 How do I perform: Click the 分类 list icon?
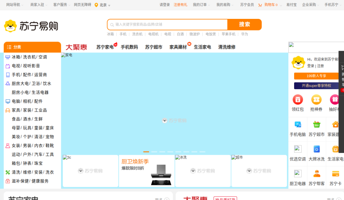[x=9, y=47]
